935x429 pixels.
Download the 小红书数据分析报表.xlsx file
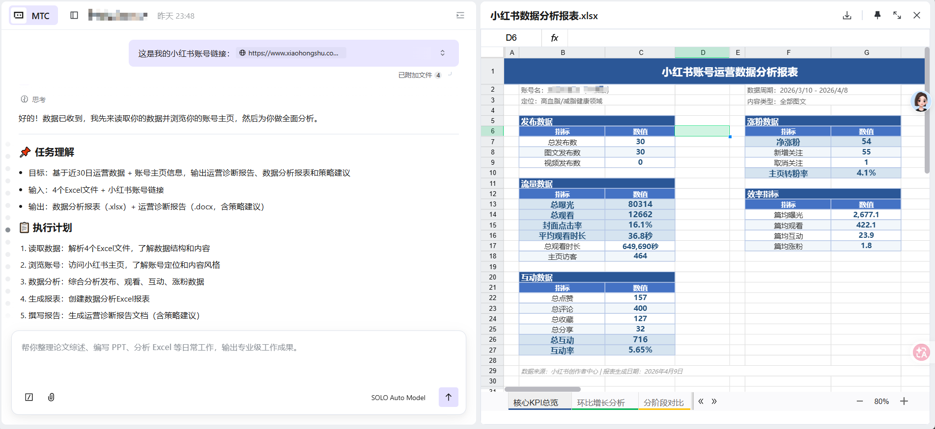pyautogui.click(x=847, y=15)
